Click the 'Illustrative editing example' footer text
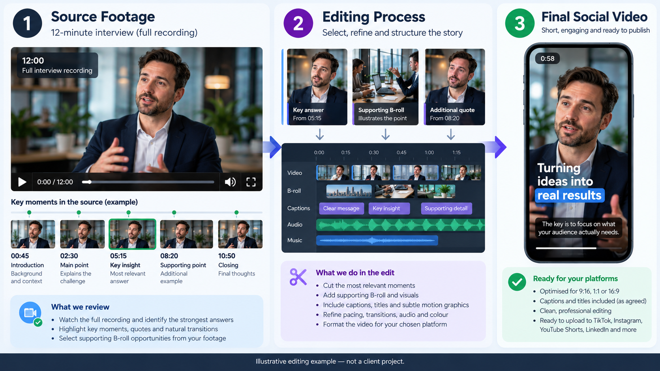 click(x=330, y=362)
